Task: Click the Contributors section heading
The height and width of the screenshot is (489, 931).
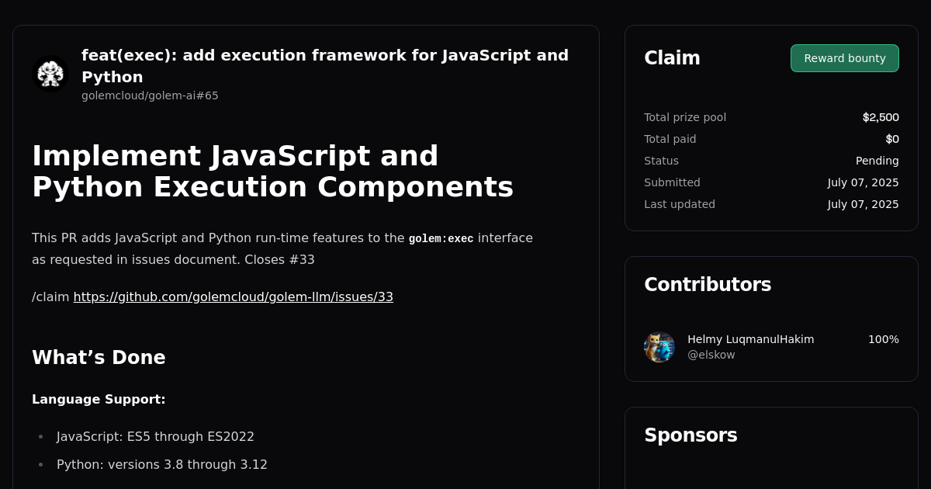Action: coord(708,284)
